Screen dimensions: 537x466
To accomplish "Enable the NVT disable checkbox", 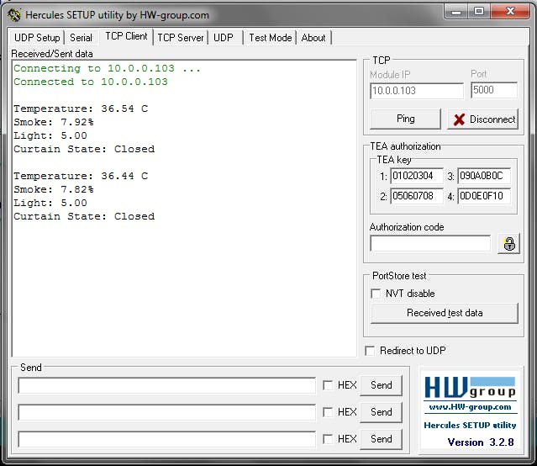I will coord(376,294).
